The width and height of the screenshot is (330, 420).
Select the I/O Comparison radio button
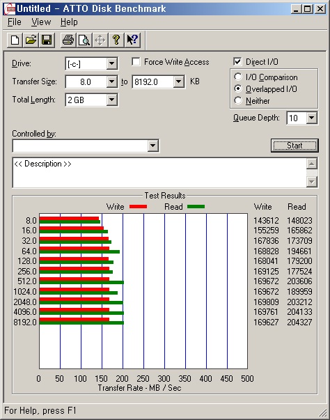tap(237, 77)
